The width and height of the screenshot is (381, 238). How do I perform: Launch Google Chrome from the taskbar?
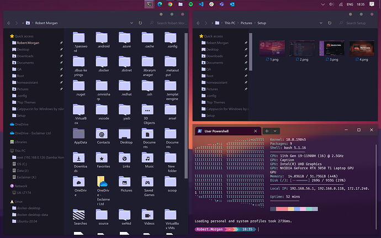point(170,4)
